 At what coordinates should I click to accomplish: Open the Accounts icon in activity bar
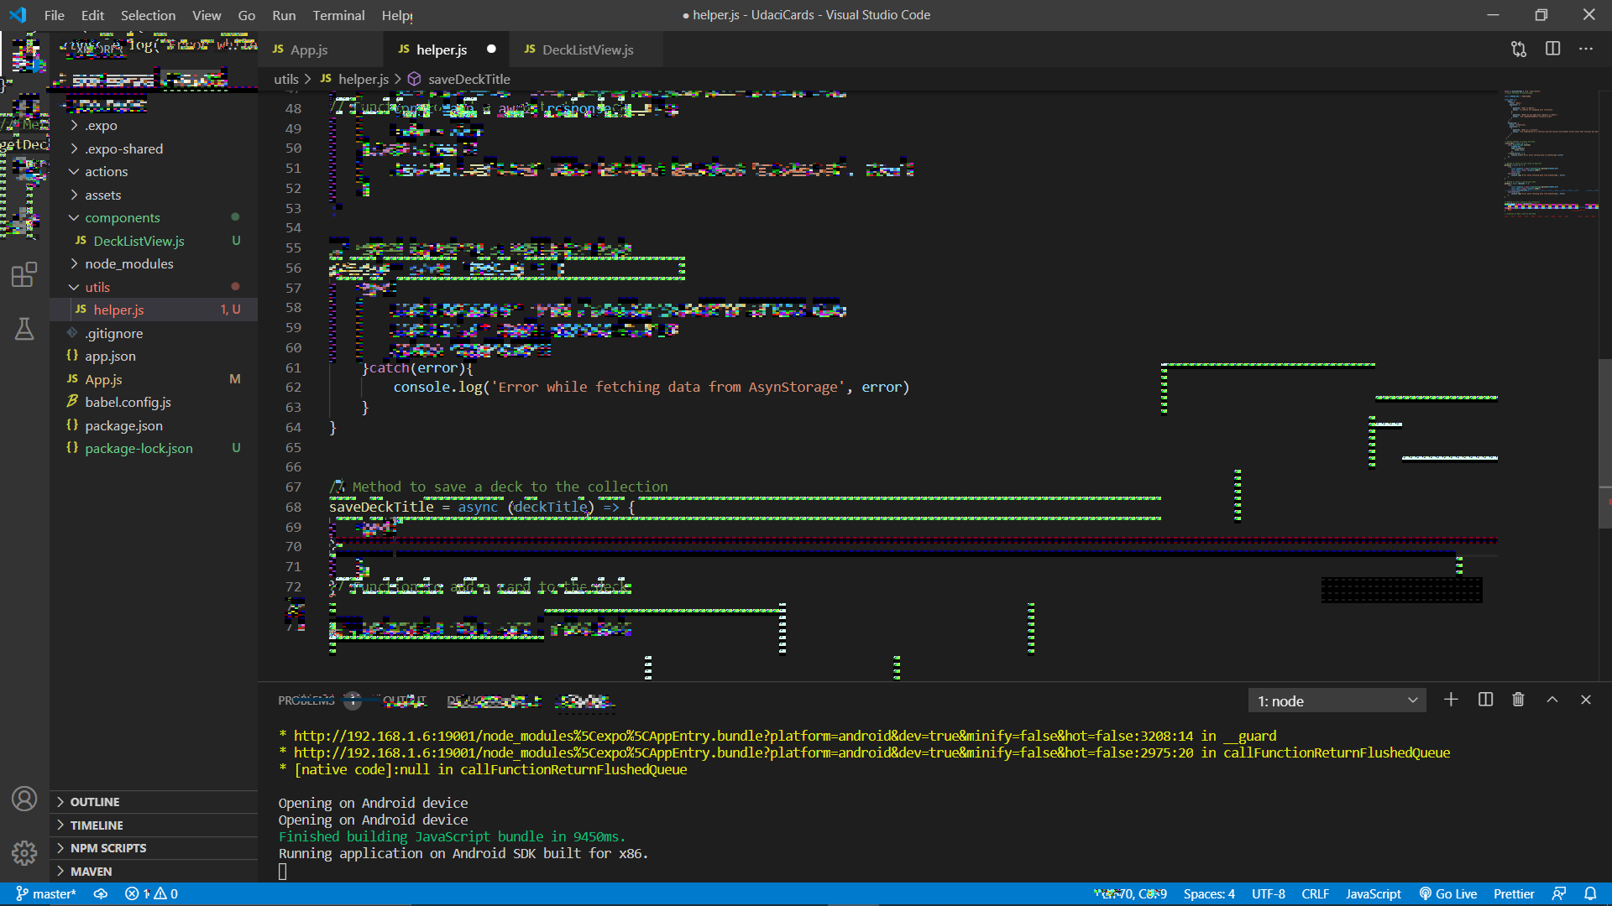[x=24, y=799]
